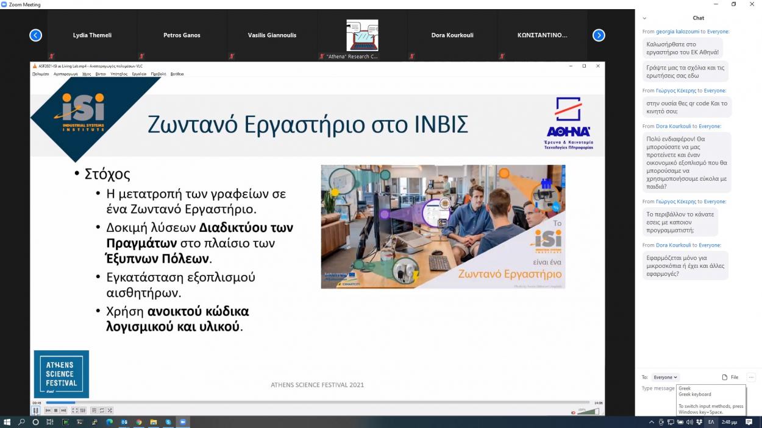This screenshot has width=762, height=428.
Task: Open the clock showing 2:48 μμ
Action: [729, 422]
